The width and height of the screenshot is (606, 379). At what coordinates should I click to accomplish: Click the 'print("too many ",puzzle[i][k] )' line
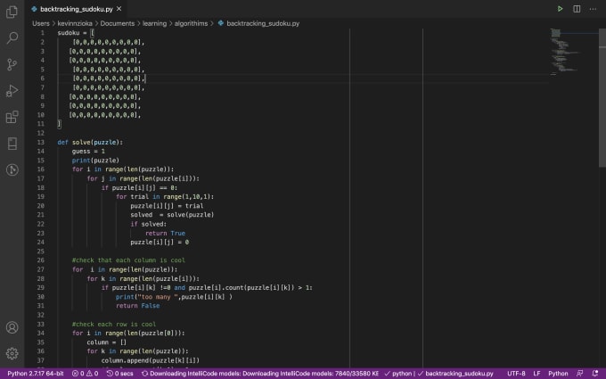click(175, 297)
